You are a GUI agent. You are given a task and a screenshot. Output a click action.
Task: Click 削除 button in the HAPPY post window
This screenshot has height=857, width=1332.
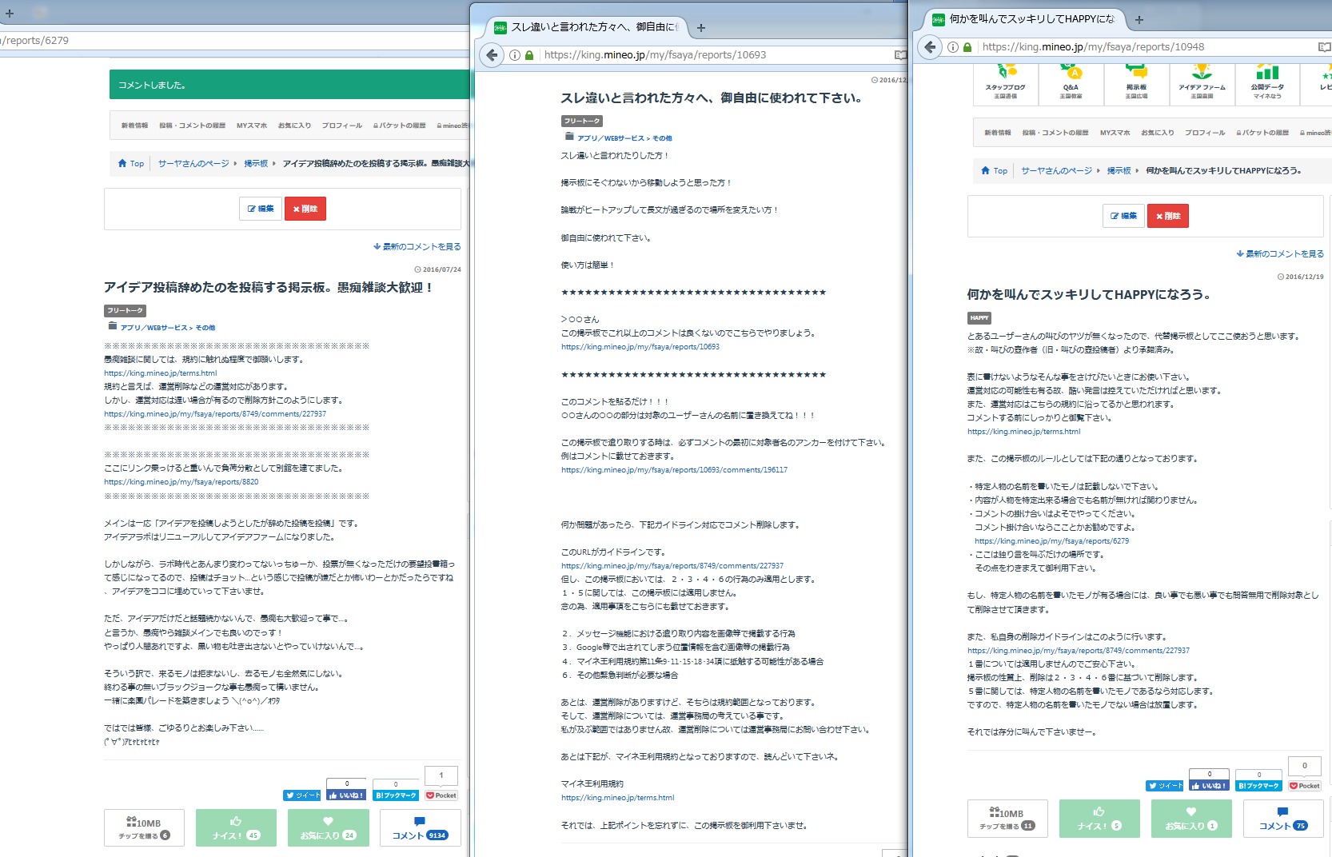coord(1168,216)
